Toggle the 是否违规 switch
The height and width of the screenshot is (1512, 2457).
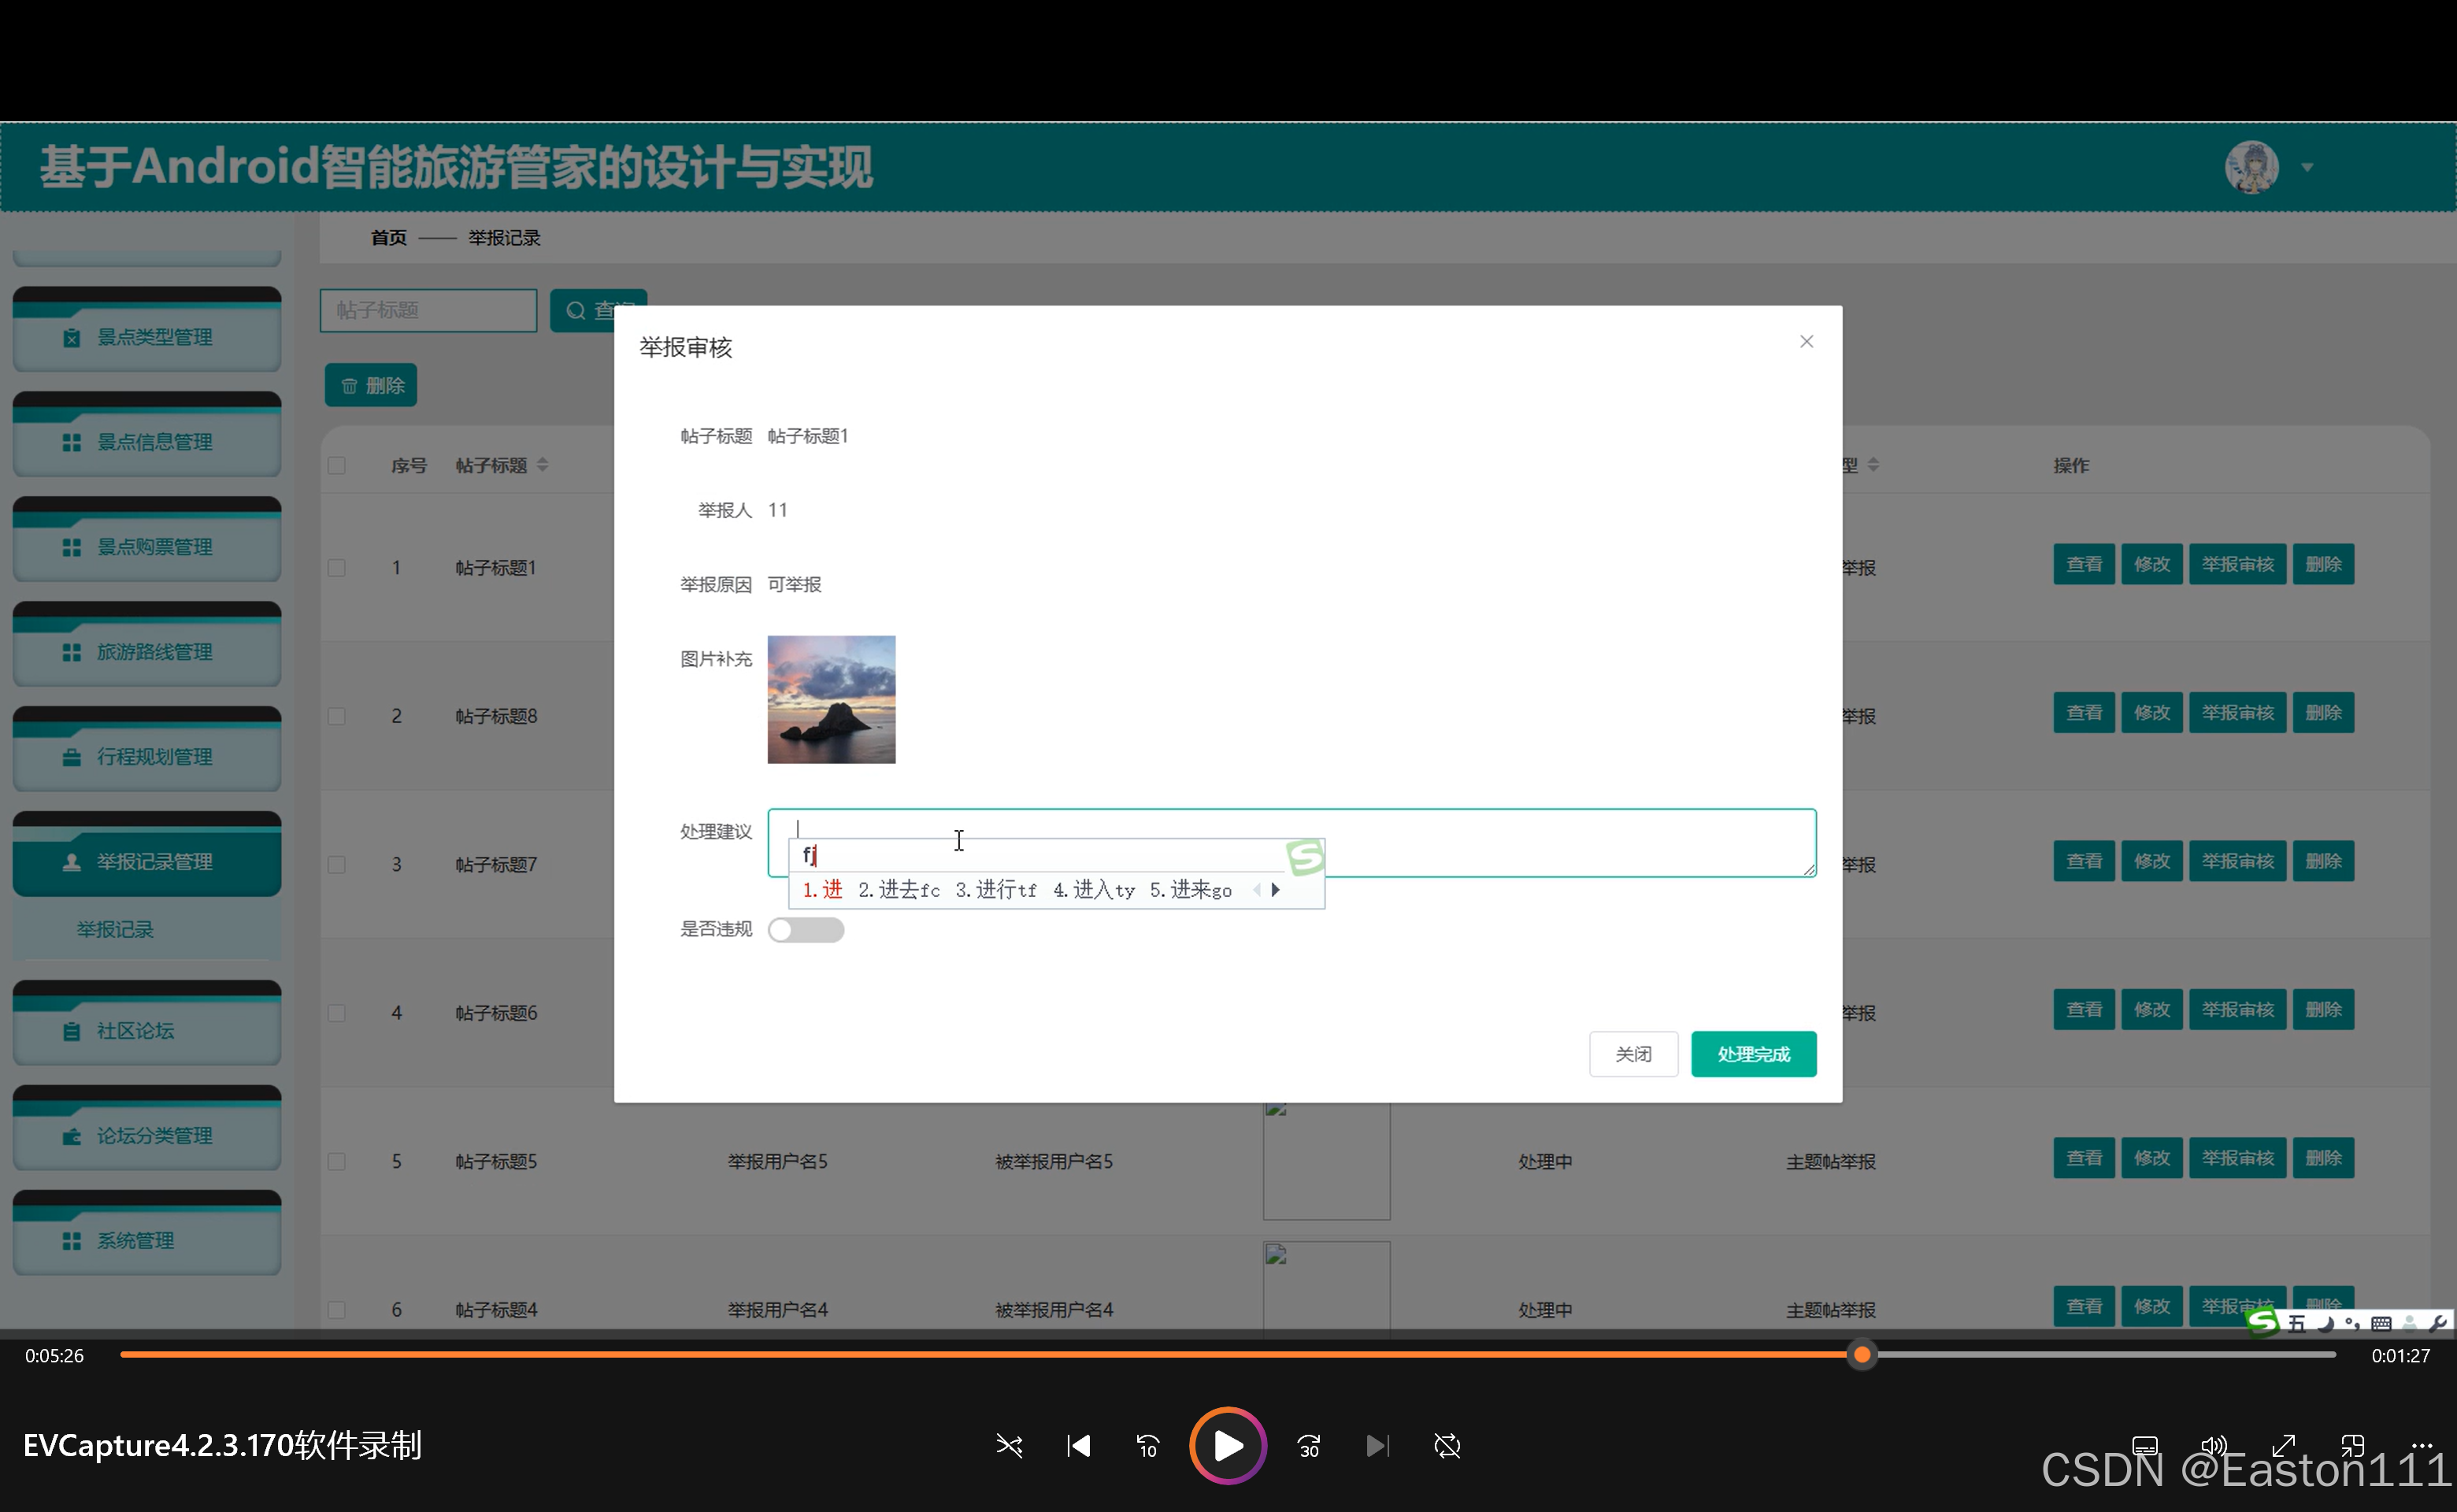point(805,930)
